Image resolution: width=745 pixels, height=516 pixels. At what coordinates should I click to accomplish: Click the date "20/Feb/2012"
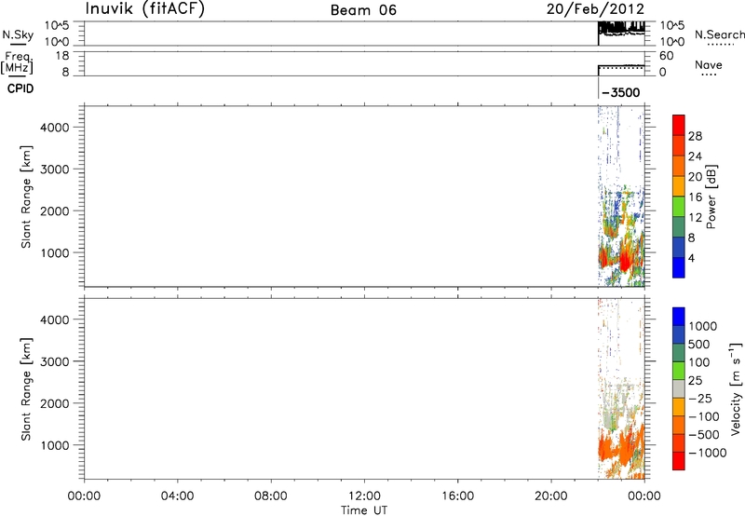point(595,8)
